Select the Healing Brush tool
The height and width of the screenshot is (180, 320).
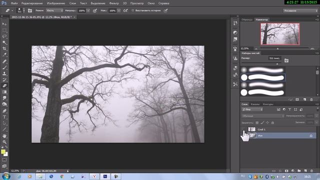tap(4, 61)
